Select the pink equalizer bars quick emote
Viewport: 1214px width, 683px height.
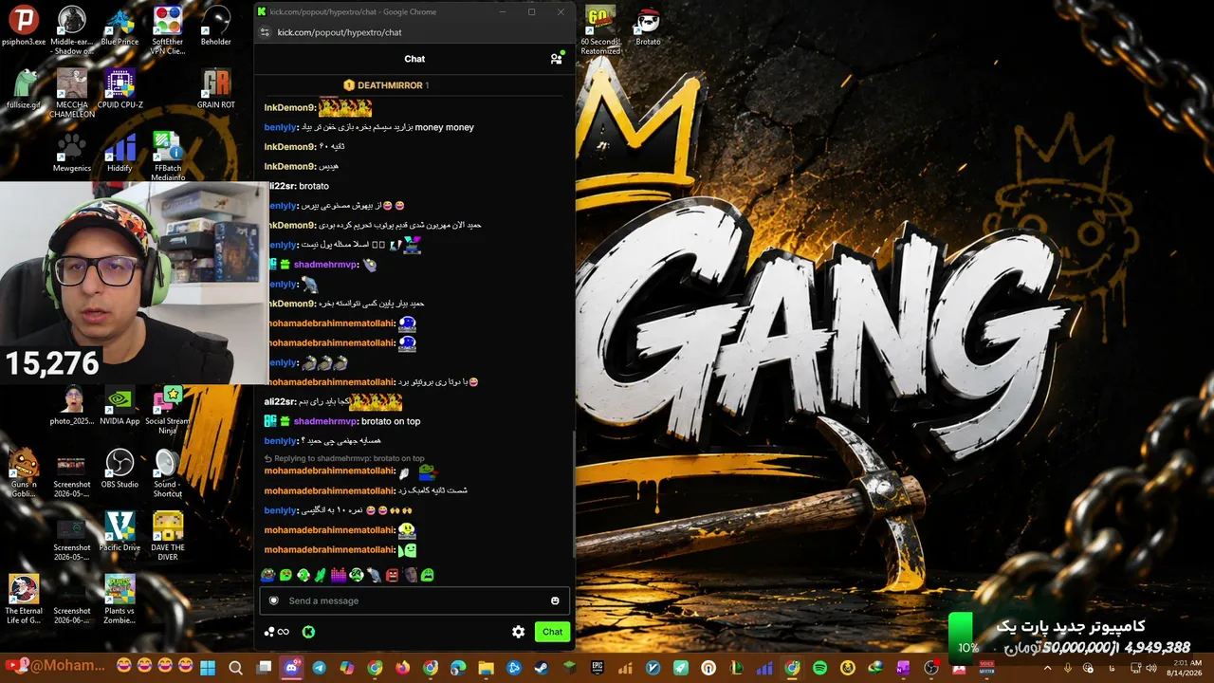339,575
